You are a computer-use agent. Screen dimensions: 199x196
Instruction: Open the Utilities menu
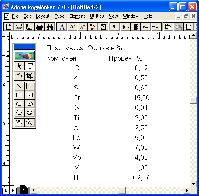point(97,16)
